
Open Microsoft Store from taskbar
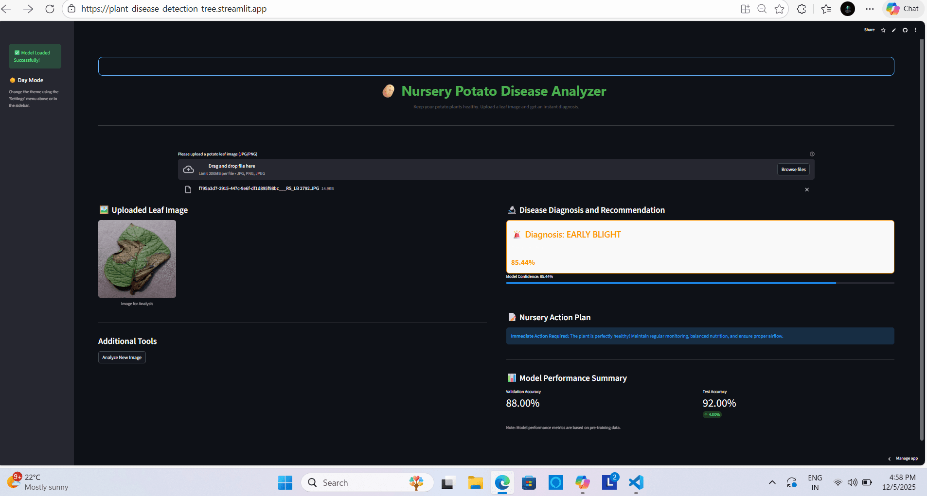click(529, 482)
